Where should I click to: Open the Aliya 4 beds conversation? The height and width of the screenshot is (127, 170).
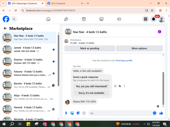(29, 97)
